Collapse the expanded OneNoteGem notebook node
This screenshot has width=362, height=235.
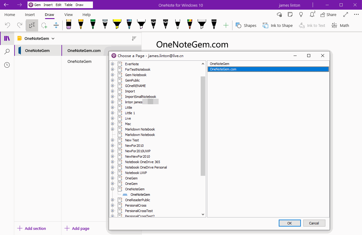click(x=112, y=189)
